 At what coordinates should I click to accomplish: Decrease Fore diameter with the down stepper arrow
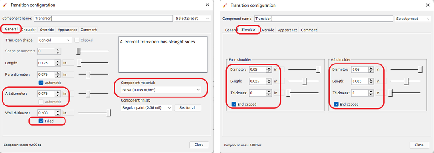pyautogui.click(x=57, y=76)
